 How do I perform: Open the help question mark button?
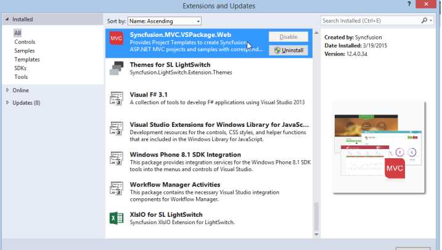click(409, 4)
